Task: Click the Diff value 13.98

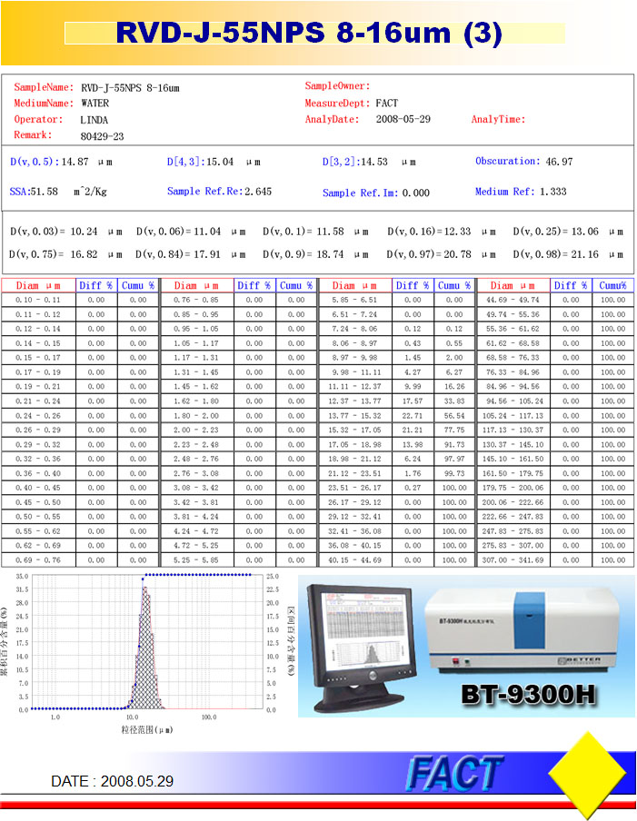Action: point(413,444)
